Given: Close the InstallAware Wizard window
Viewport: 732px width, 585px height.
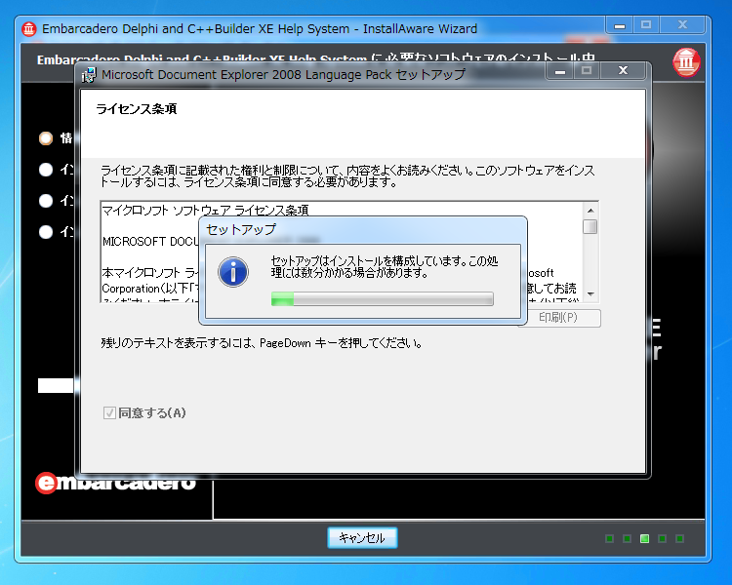Looking at the screenshot, I should click(x=682, y=25).
